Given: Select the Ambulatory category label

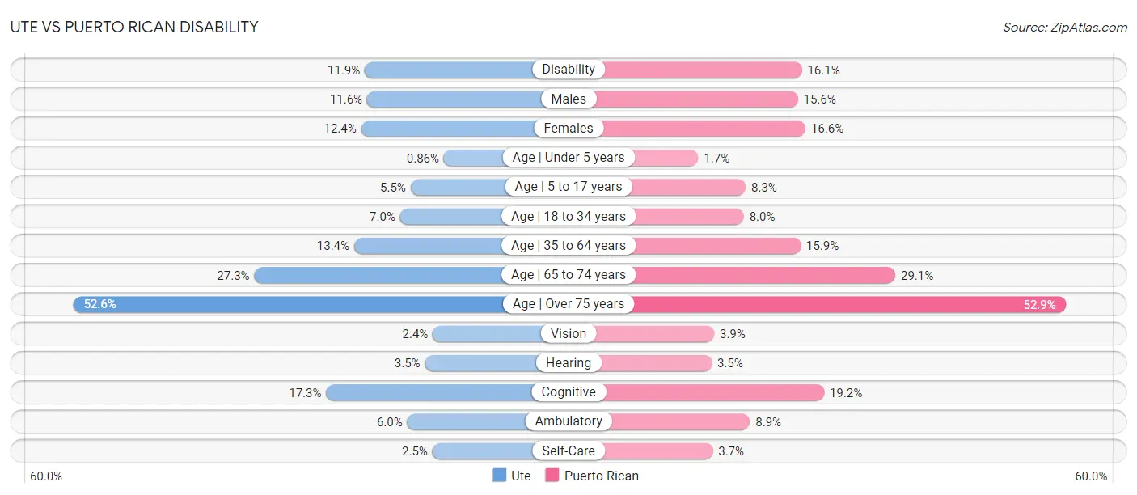Looking at the screenshot, I should point(568,421).
